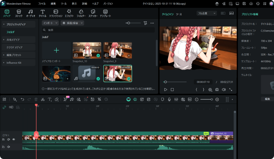Image resolution: width=274 pixels, height=159 pixels.
Task: Switch to the ソース preview tab
Action: [179, 14]
